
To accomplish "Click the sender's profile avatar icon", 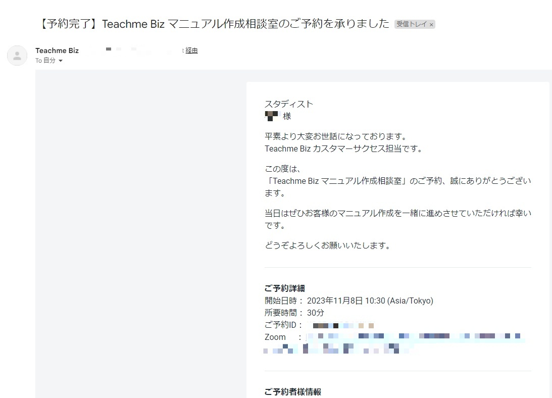I will tap(17, 56).
